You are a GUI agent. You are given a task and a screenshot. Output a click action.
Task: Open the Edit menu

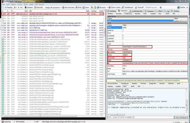pos(8,4)
